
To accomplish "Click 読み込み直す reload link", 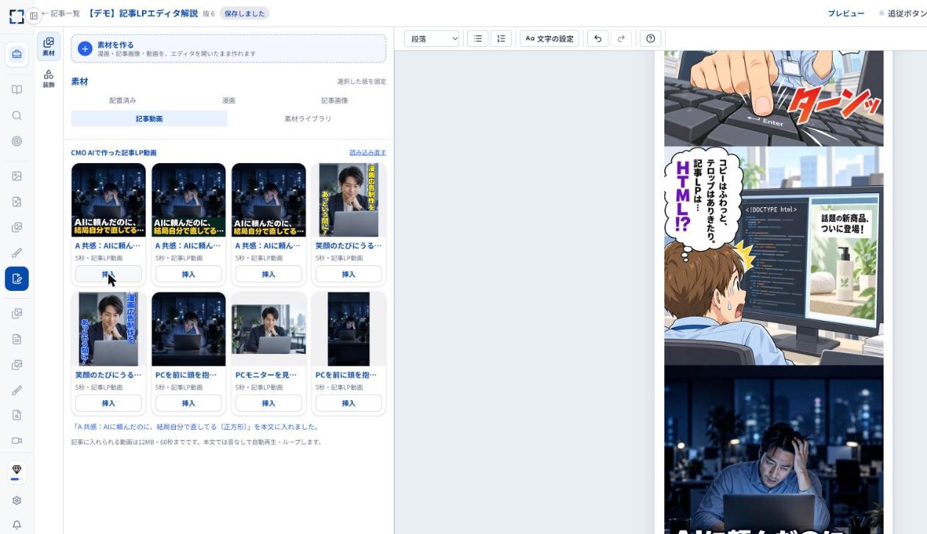I will pyautogui.click(x=368, y=152).
